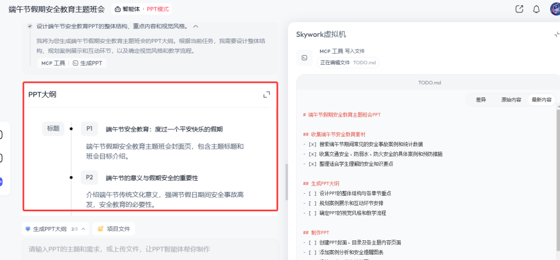
Task: Select outline page P2
Action: (89, 177)
